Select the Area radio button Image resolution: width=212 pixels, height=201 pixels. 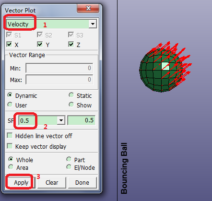(11, 167)
